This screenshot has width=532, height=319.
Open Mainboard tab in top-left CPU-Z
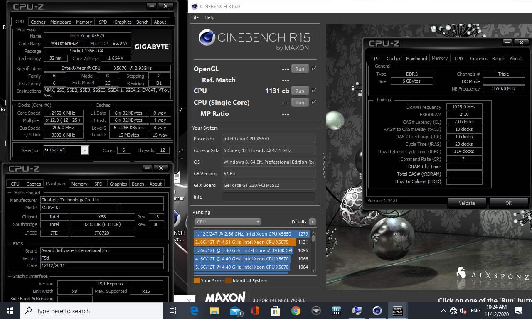(x=61, y=22)
